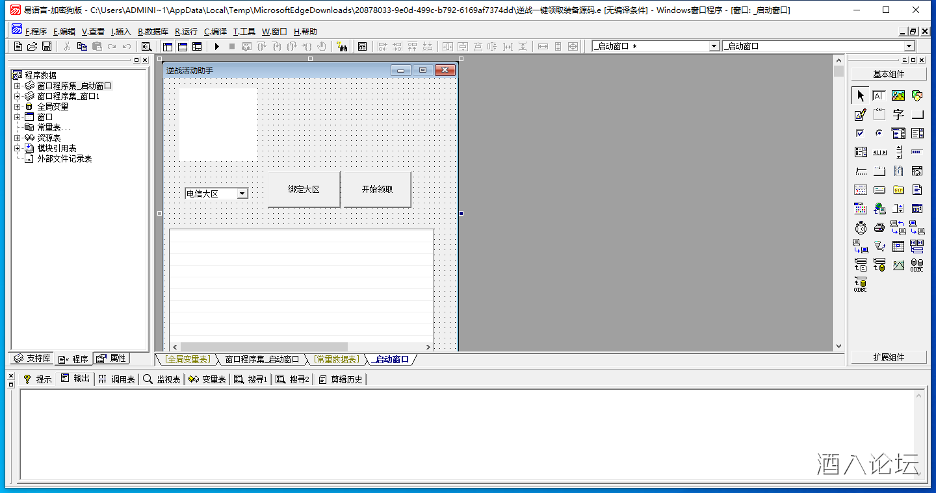The width and height of the screenshot is (936, 493).
Task: Click the 扩展组件 palette button
Action: [889, 357]
